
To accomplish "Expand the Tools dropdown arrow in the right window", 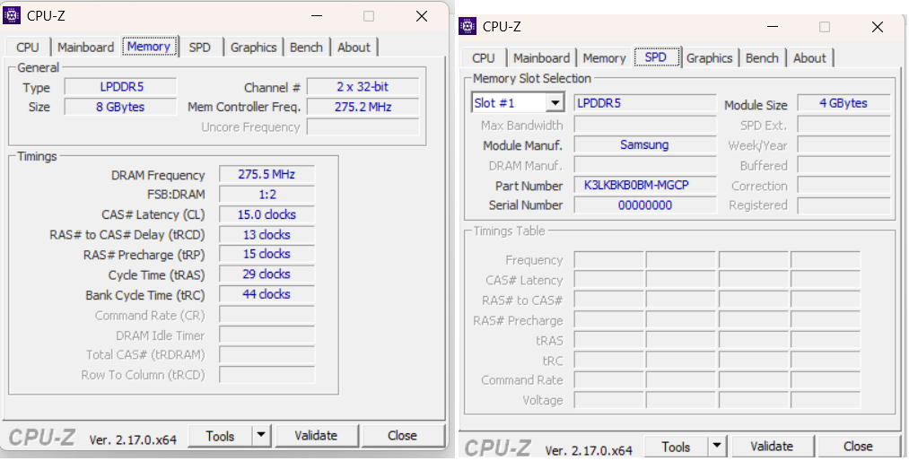I will pos(716,447).
